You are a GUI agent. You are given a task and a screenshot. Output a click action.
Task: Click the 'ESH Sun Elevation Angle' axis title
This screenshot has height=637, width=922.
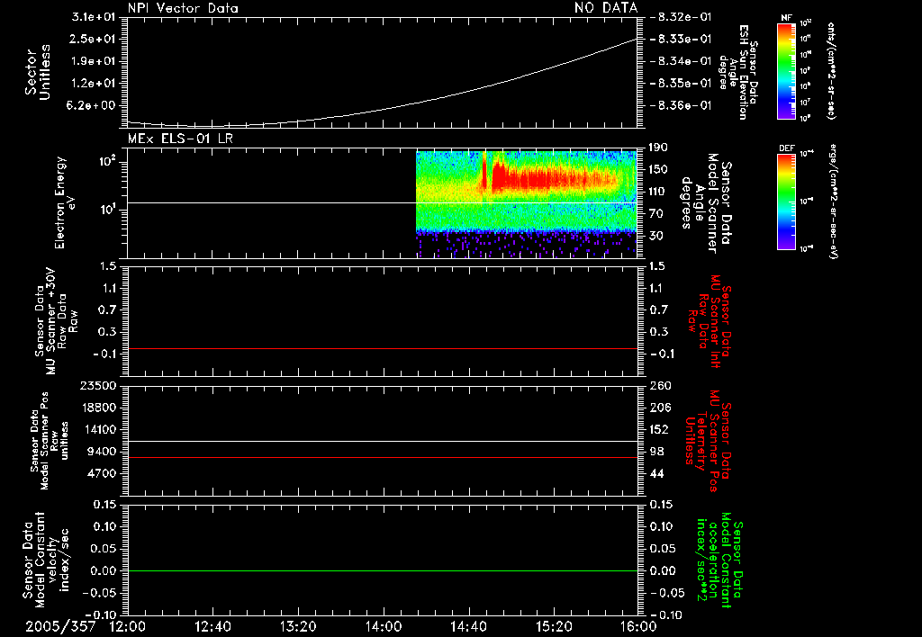(x=740, y=72)
